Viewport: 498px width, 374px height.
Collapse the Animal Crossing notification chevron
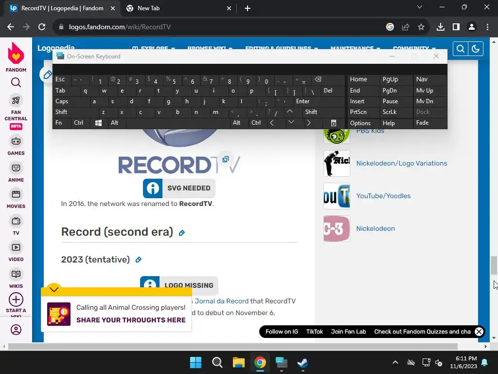(53, 289)
